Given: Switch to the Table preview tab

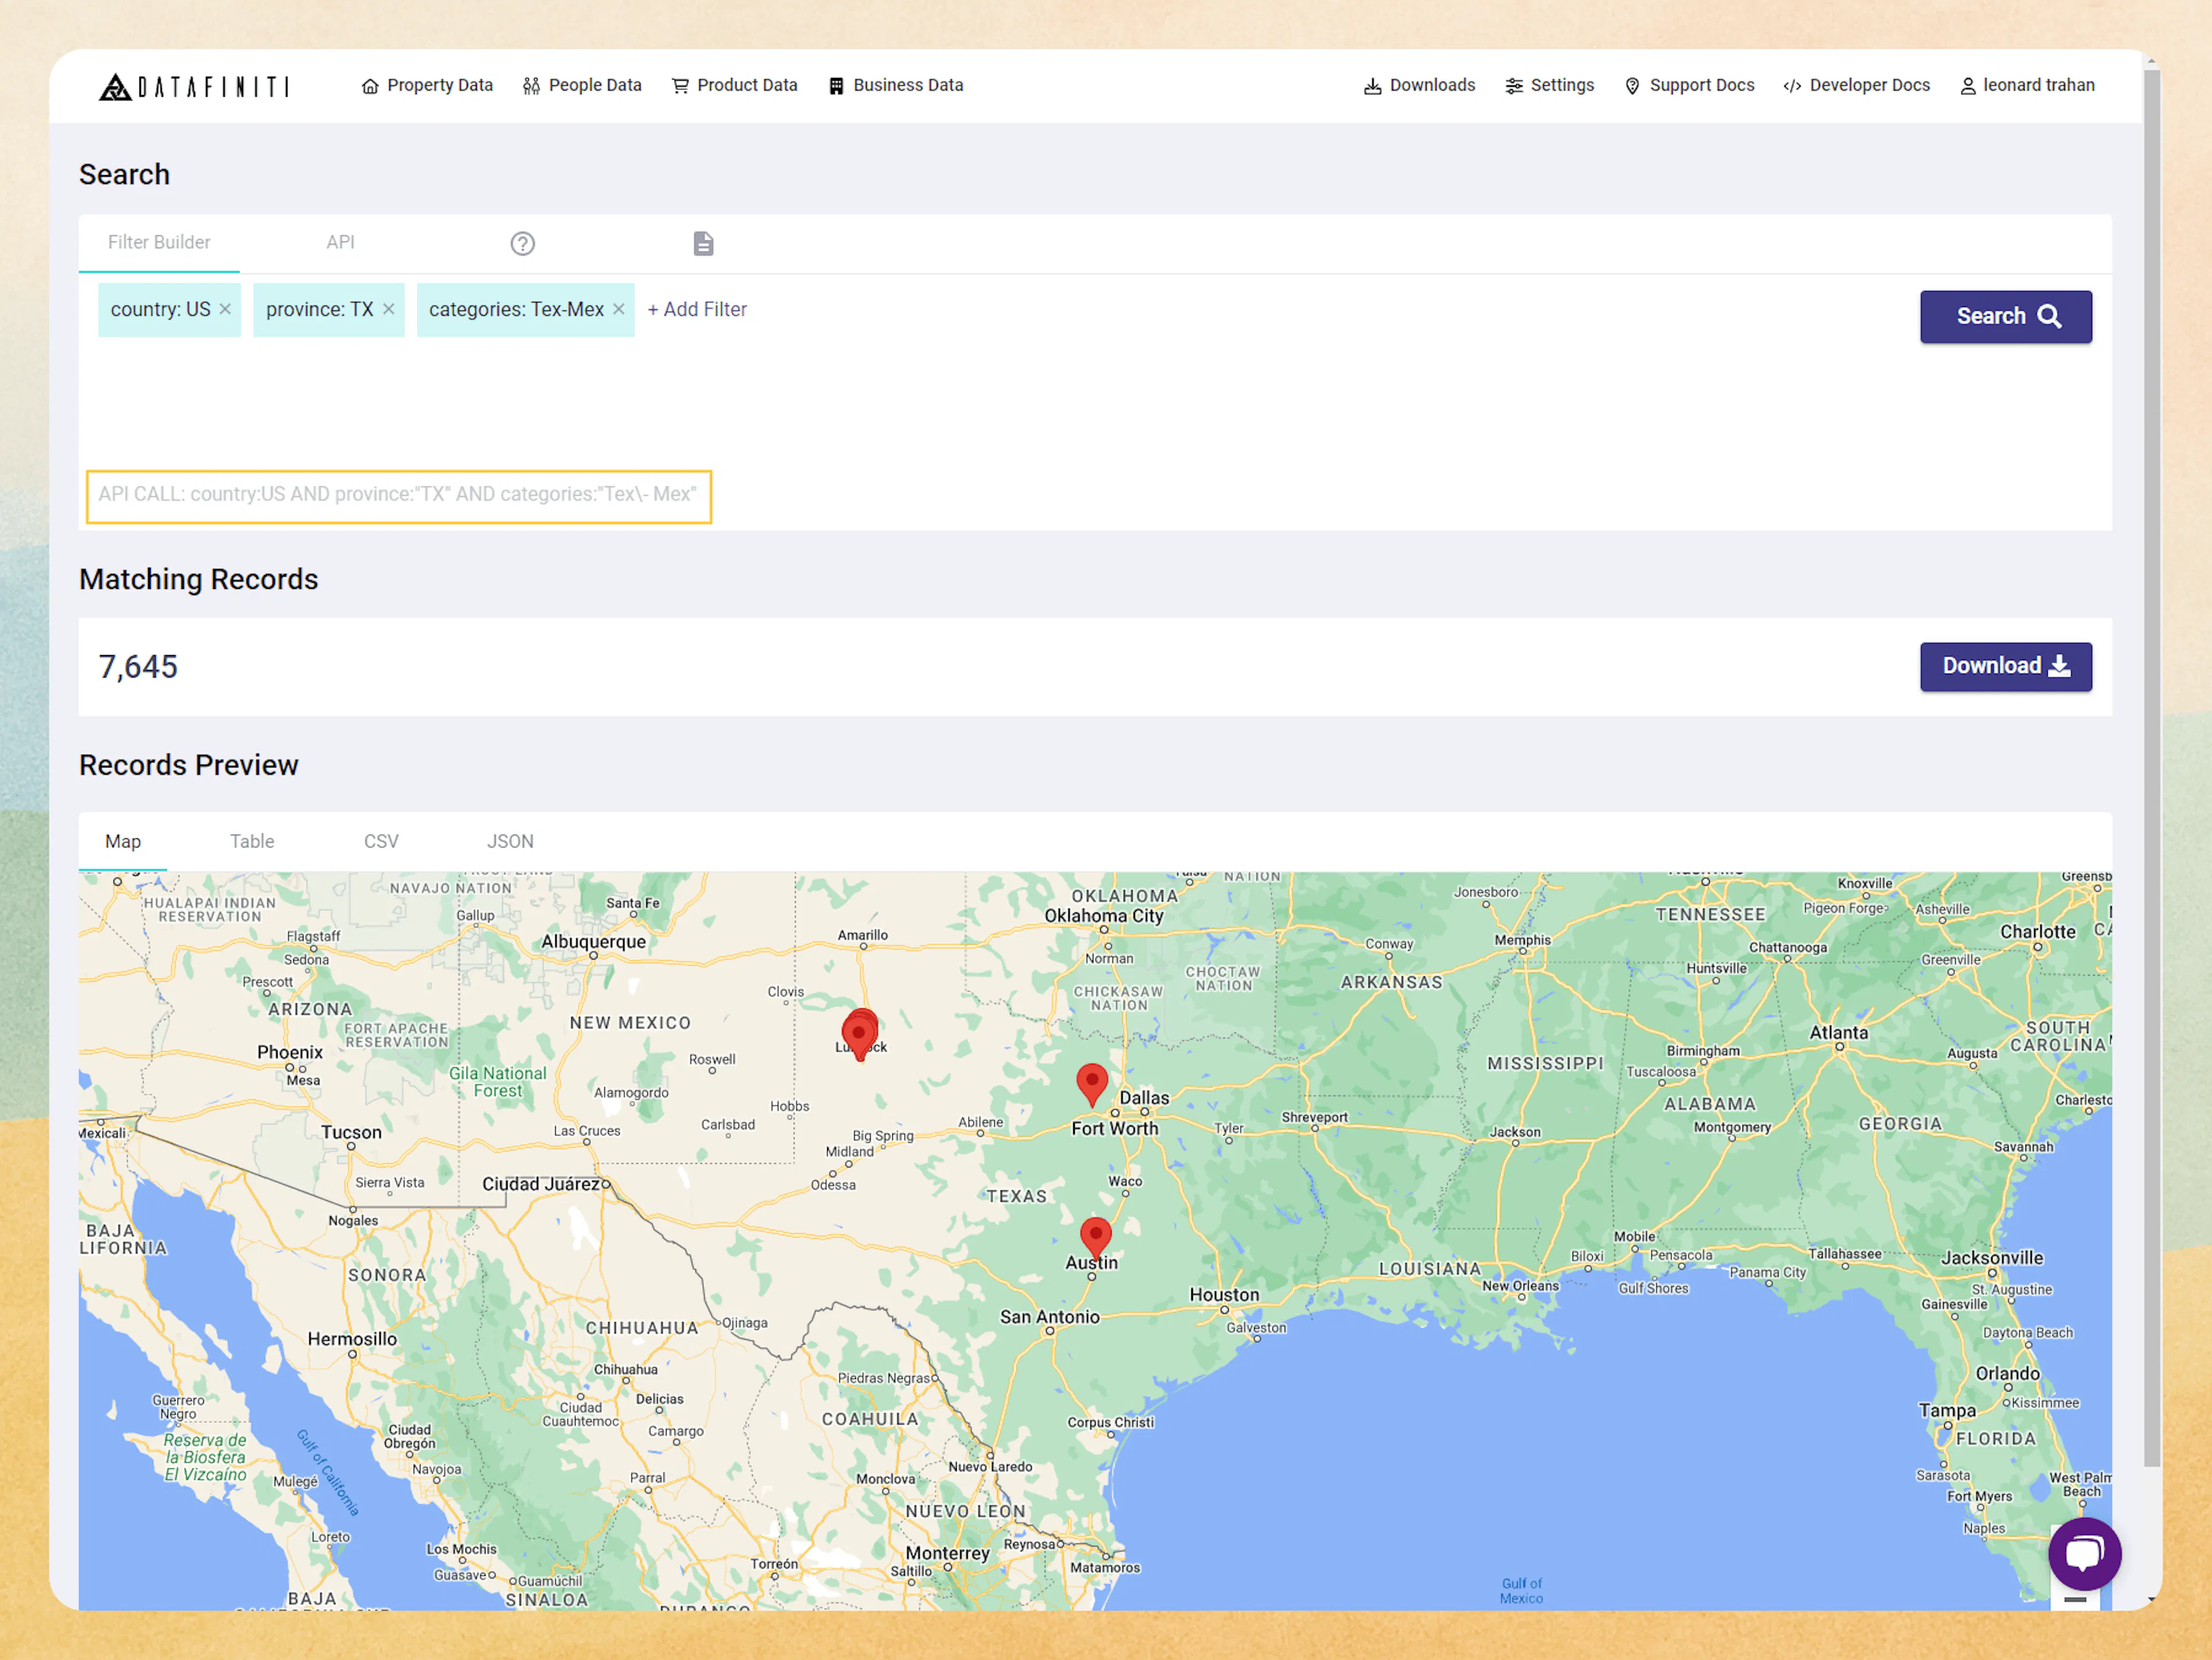Looking at the screenshot, I should (x=251, y=841).
